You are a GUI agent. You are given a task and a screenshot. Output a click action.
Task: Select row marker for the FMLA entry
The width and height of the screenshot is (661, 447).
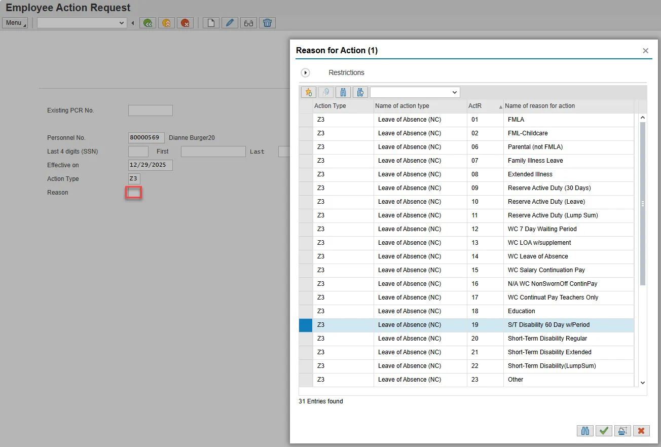(x=306, y=120)
